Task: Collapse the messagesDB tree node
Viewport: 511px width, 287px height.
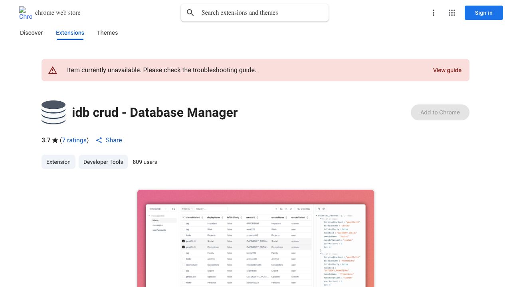Action: pos(149,216)
